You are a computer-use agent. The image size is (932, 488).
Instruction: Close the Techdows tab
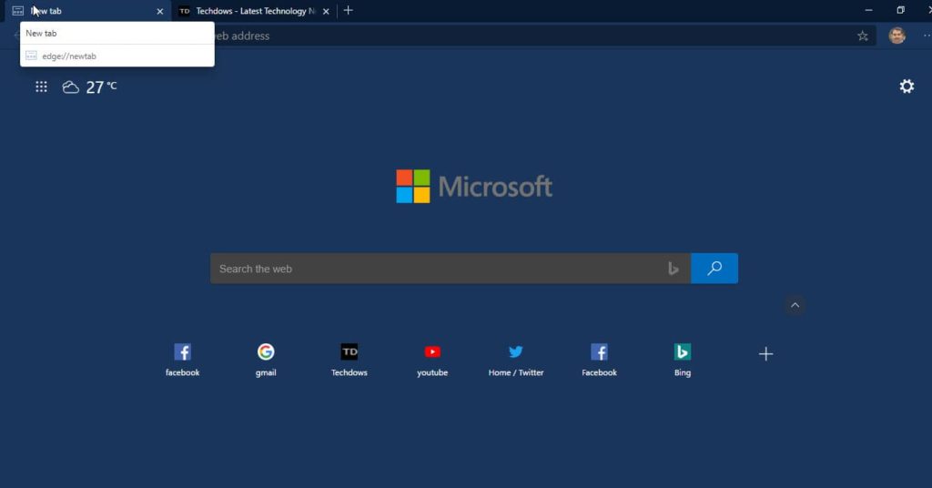pos(326,11)
